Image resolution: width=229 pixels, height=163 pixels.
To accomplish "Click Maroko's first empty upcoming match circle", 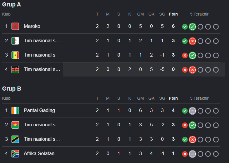I will 200,27.
